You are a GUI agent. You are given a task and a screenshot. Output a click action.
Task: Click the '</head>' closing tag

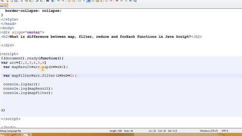(8, 24)
